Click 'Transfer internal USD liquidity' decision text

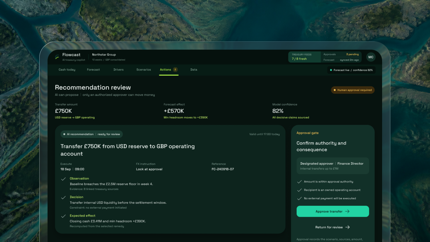pos(118,203)
